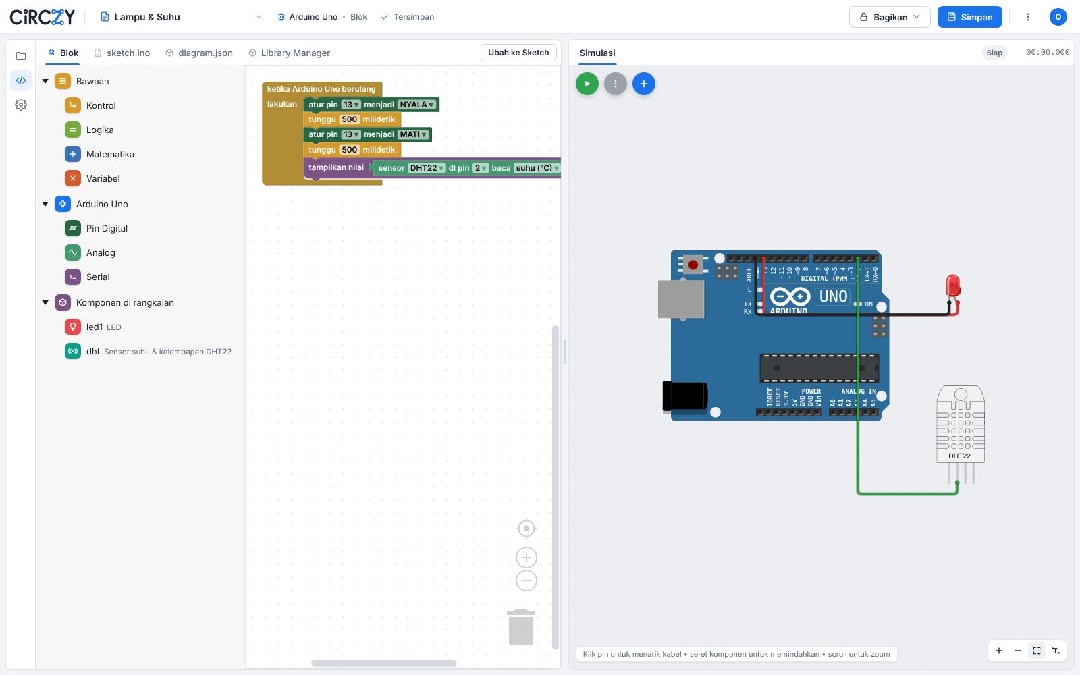Open the Library Manager tab
Screen dimensions: 1080x675
click(x=289, y=53)
